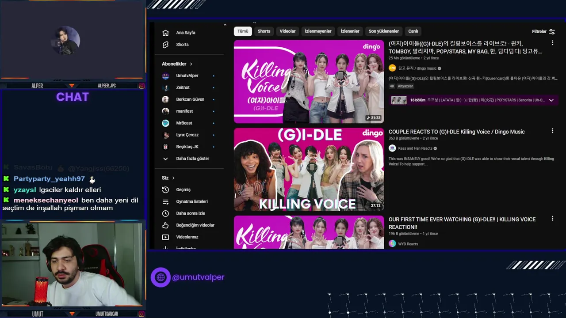This screenshot has height=318, width=566.
Task: Open (G)I-DLE Killing Voice video title
Action: pyautogui.click(x=465, y=47)
